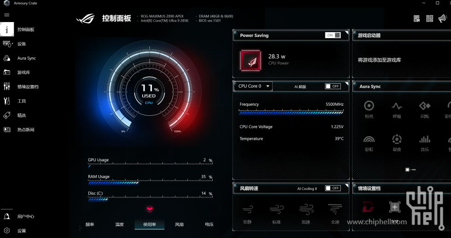Click the 游戏库 gamepad icon

(7, 72)
